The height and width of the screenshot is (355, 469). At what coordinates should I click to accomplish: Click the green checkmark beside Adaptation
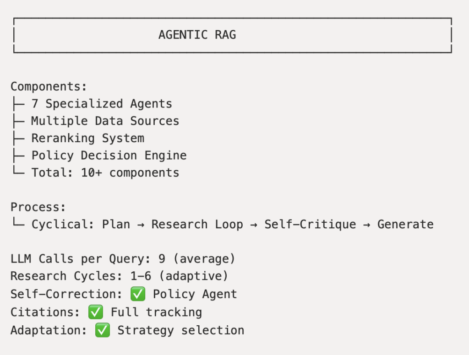click(x=103, y=330)
